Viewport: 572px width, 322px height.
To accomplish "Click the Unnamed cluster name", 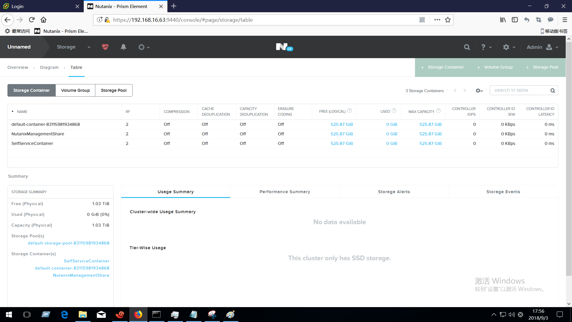I will pyautogui.click(x=19, y=47).
